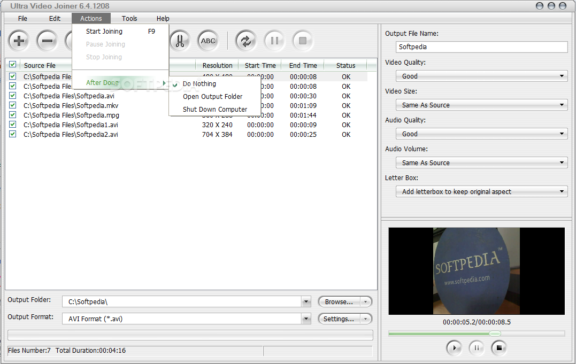Click the 00:01:44 end time cell
The height and width of the screenshot is (364, 576).
tap(303, 115)
